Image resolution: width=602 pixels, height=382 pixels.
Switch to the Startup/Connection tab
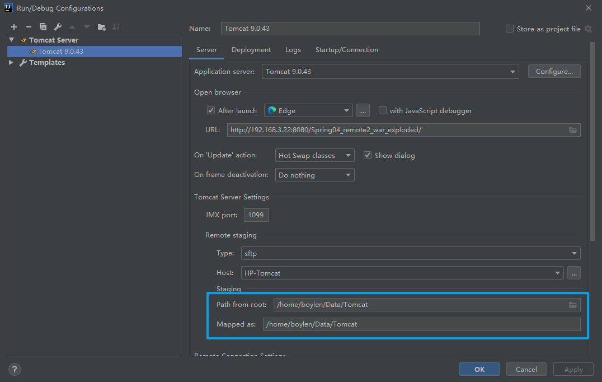click(347, 50)
